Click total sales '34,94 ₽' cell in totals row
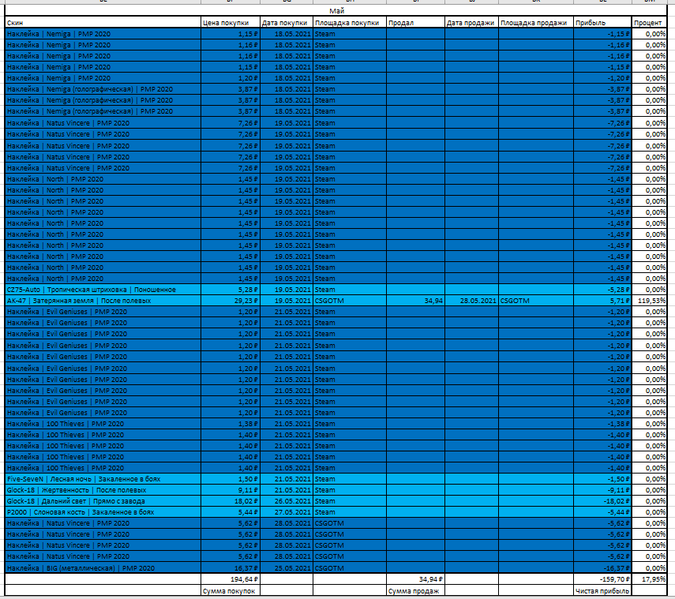The image size is (675, 599). (415, 579)
